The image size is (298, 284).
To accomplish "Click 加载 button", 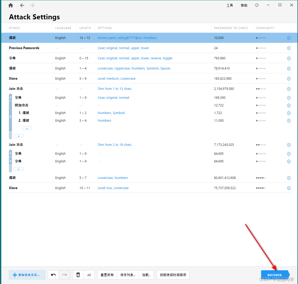I will [146, 275].
